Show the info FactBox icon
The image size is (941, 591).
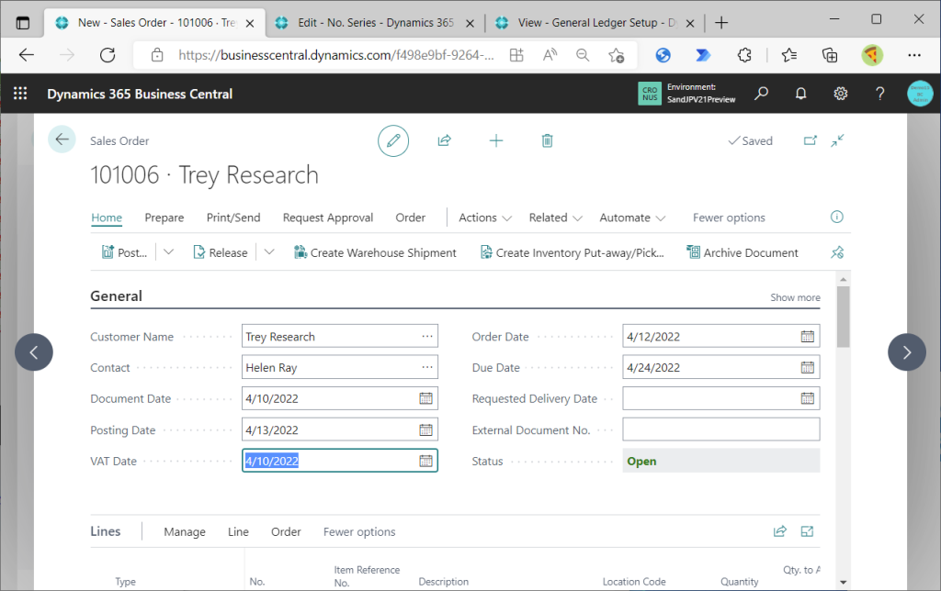pos(836,217)
